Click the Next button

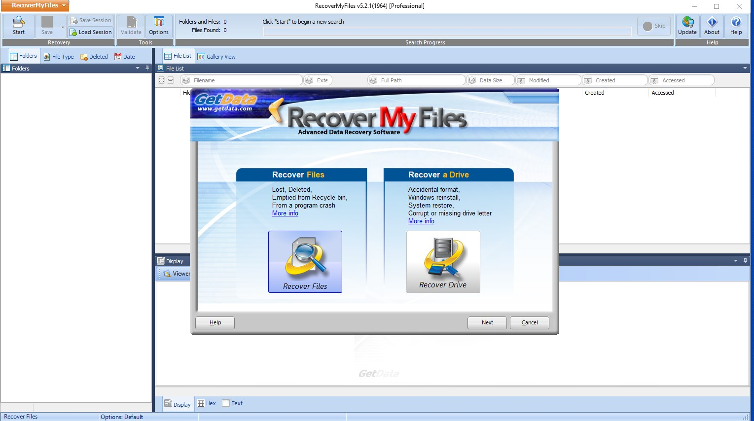coord(487,322)
